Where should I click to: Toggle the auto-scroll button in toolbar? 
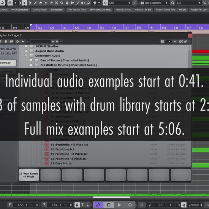(10, 3)
